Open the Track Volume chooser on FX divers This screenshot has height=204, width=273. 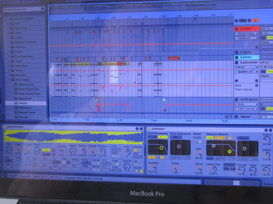coord(247,108)
